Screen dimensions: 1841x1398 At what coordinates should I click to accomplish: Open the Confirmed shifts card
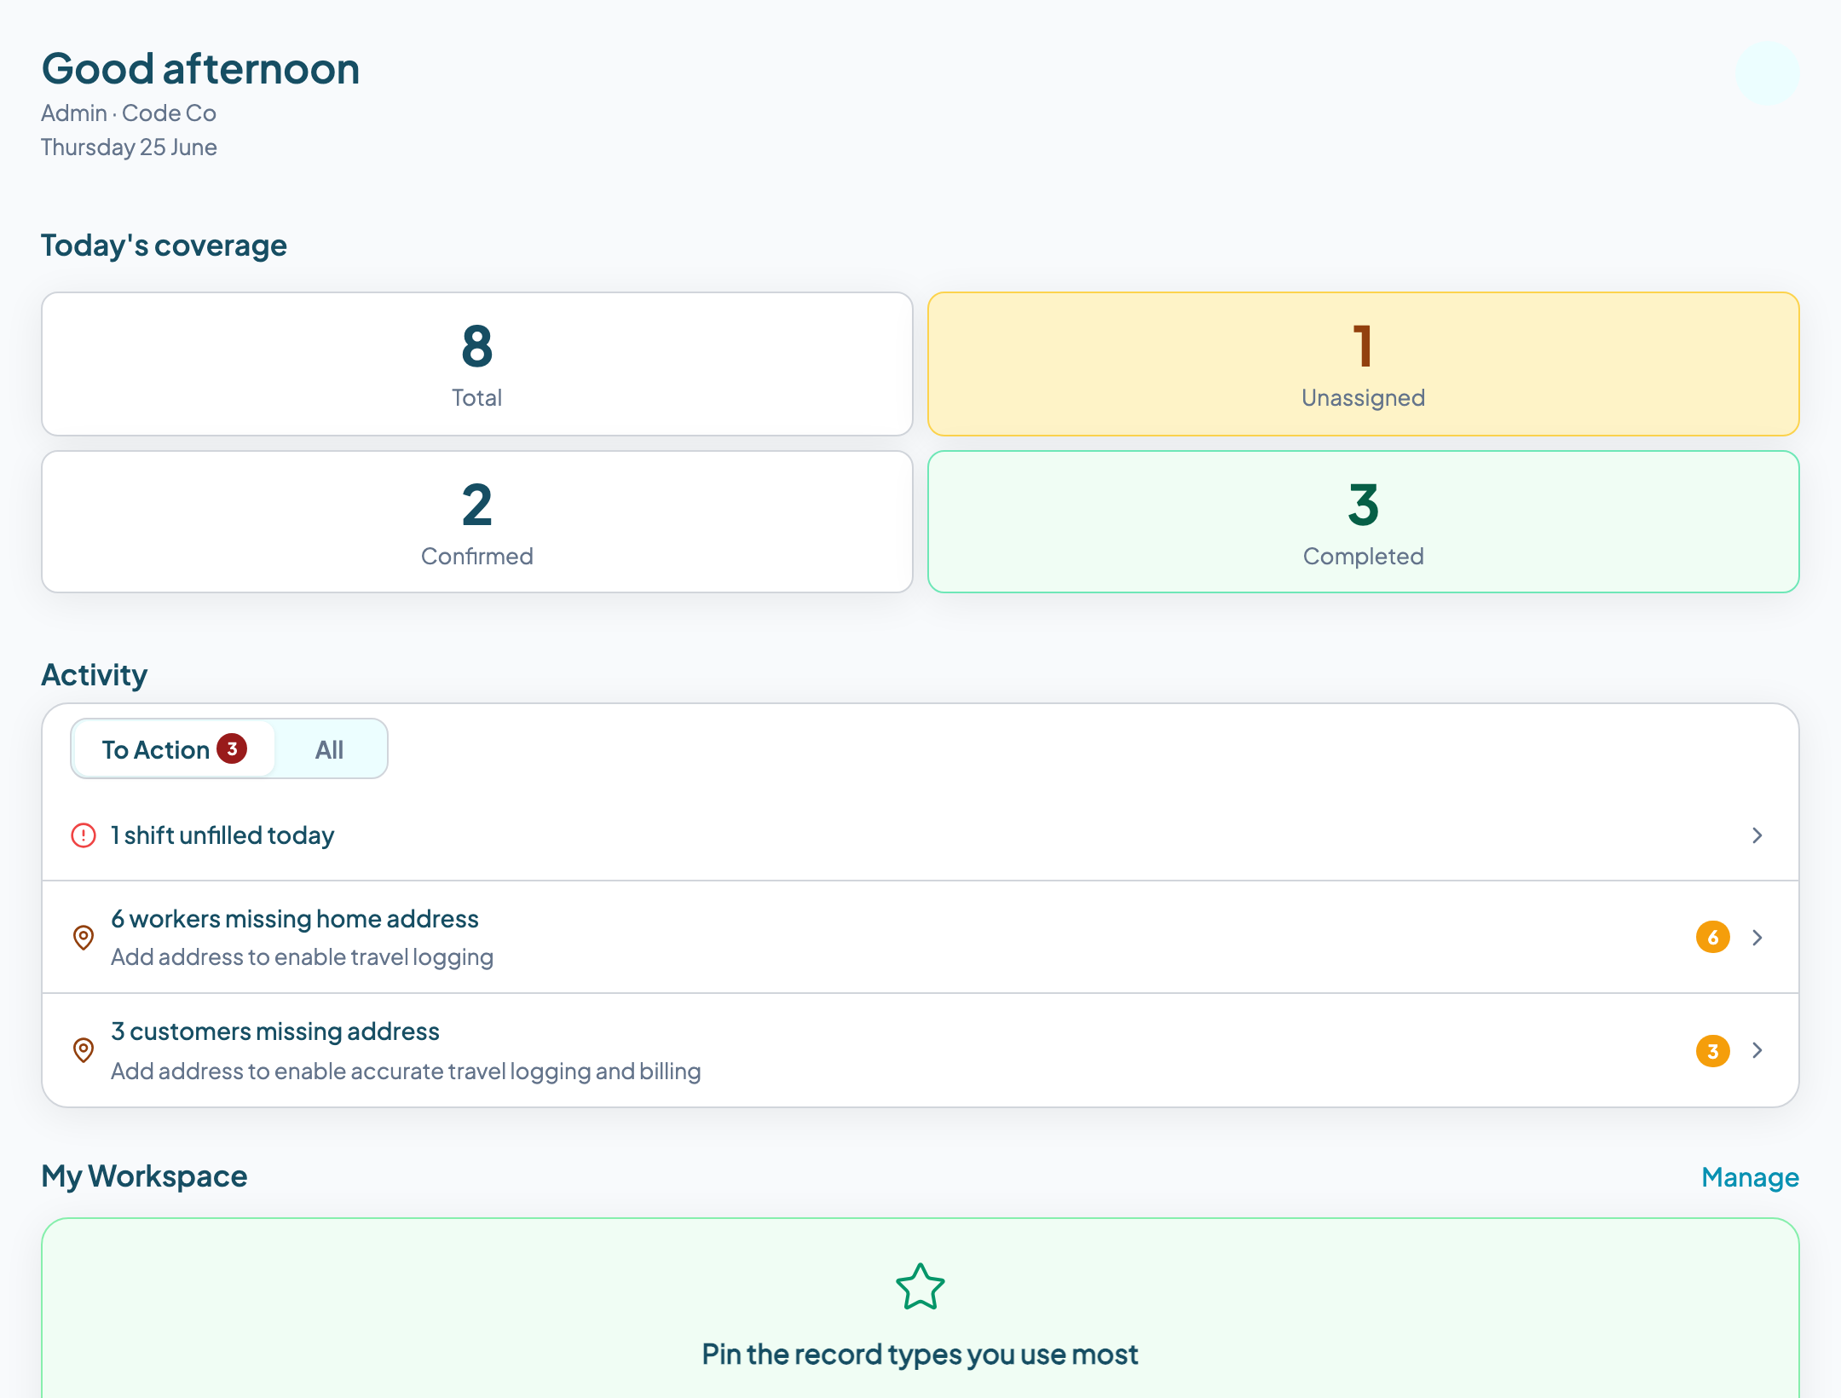click(x=477, y=522)
